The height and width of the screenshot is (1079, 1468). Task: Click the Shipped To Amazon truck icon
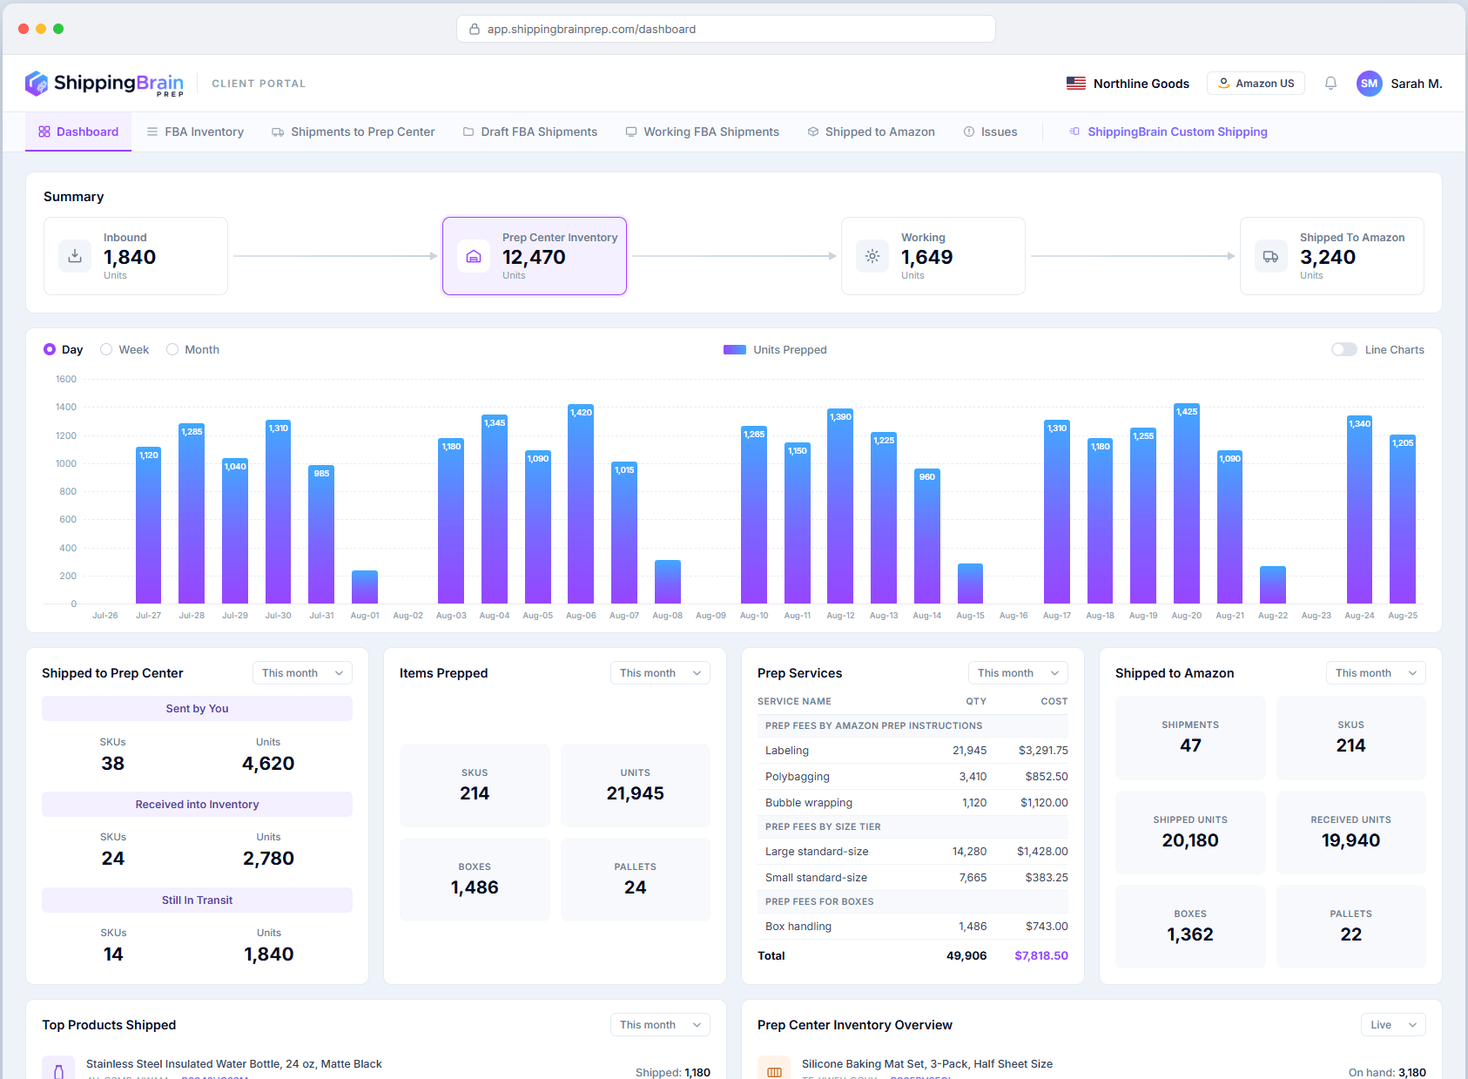pos(1271,256)
